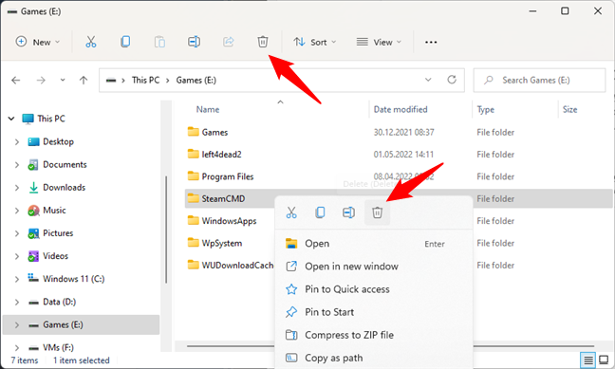
Task: Choose Pin to Quick access
Action: (374, 289)
